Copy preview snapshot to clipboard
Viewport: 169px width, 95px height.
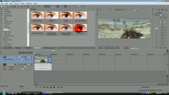click(134, 9)
